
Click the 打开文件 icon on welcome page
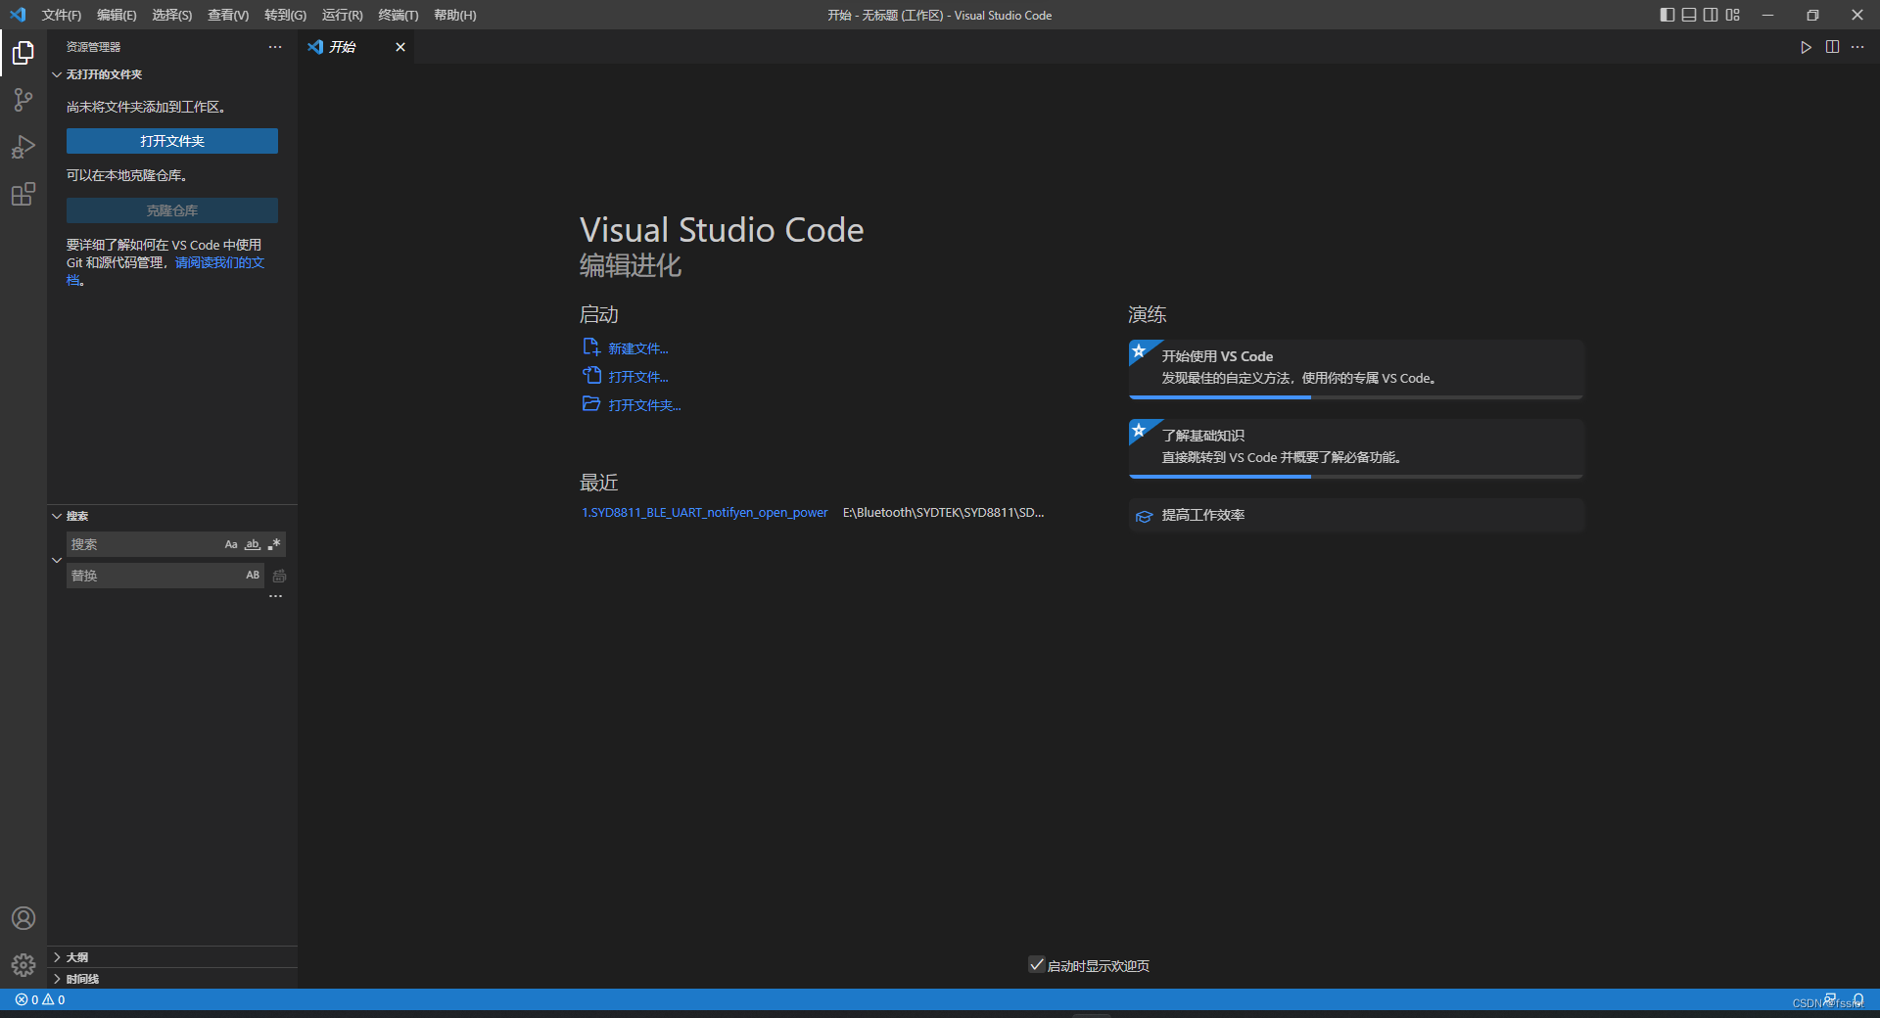(x=591, y=375)
